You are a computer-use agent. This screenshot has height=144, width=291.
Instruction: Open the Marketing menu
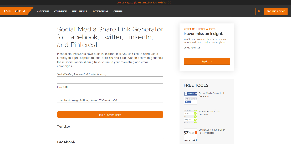click(x=43, y=11)
